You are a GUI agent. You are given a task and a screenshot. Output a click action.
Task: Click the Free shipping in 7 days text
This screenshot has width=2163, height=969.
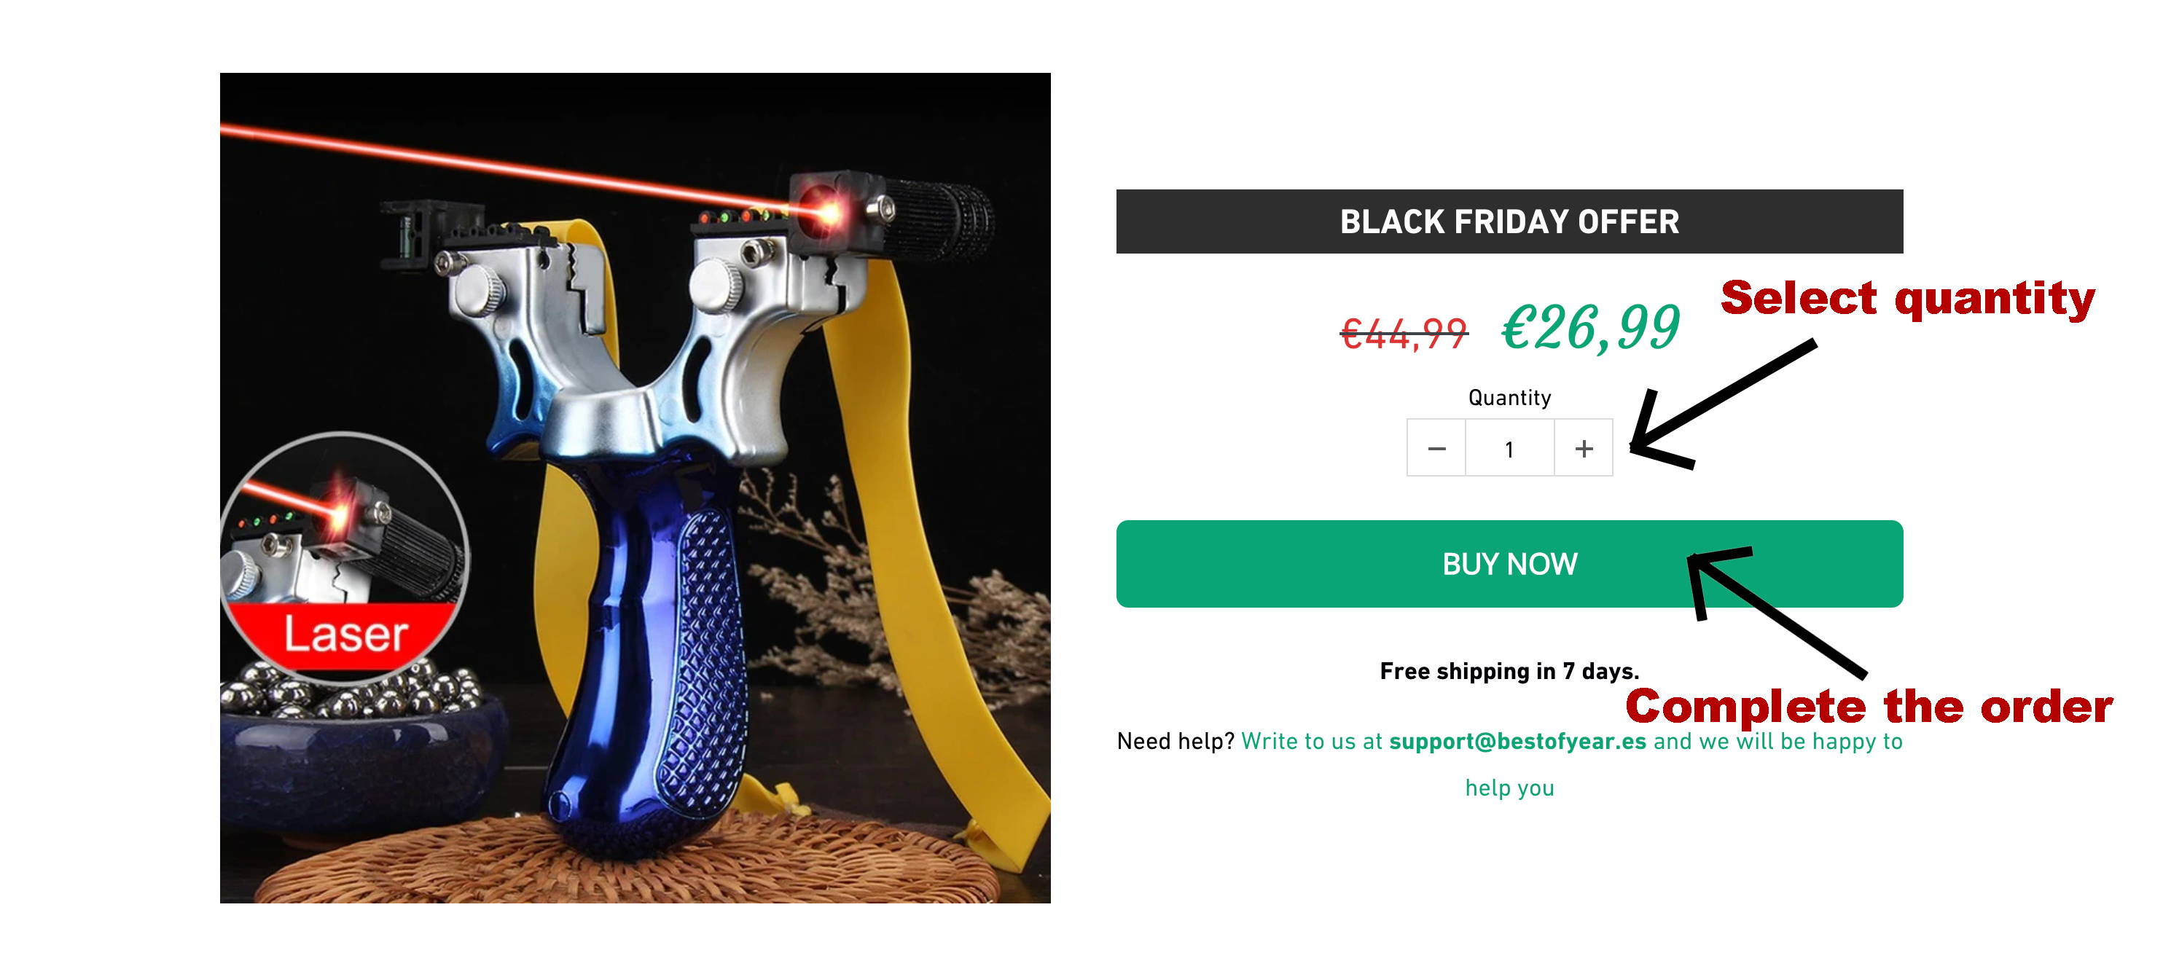coord(1509,671)
